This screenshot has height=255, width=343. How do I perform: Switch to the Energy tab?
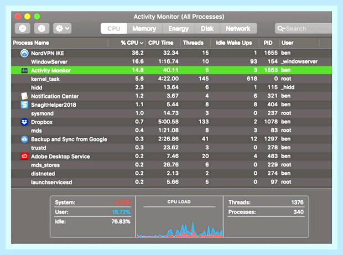[x=178, y=28]
